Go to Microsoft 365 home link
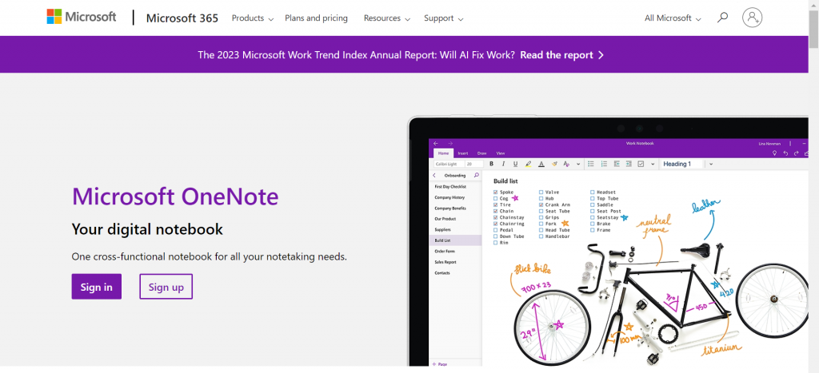The image size is (819, 373). point(182,18)
